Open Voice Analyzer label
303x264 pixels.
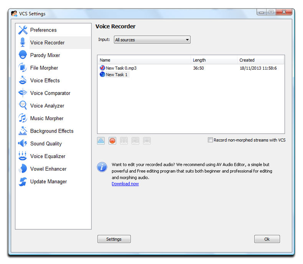pyautogui.click(x=47, y=106)
